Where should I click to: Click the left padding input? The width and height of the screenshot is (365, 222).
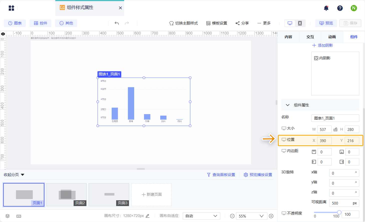point(324,162)
